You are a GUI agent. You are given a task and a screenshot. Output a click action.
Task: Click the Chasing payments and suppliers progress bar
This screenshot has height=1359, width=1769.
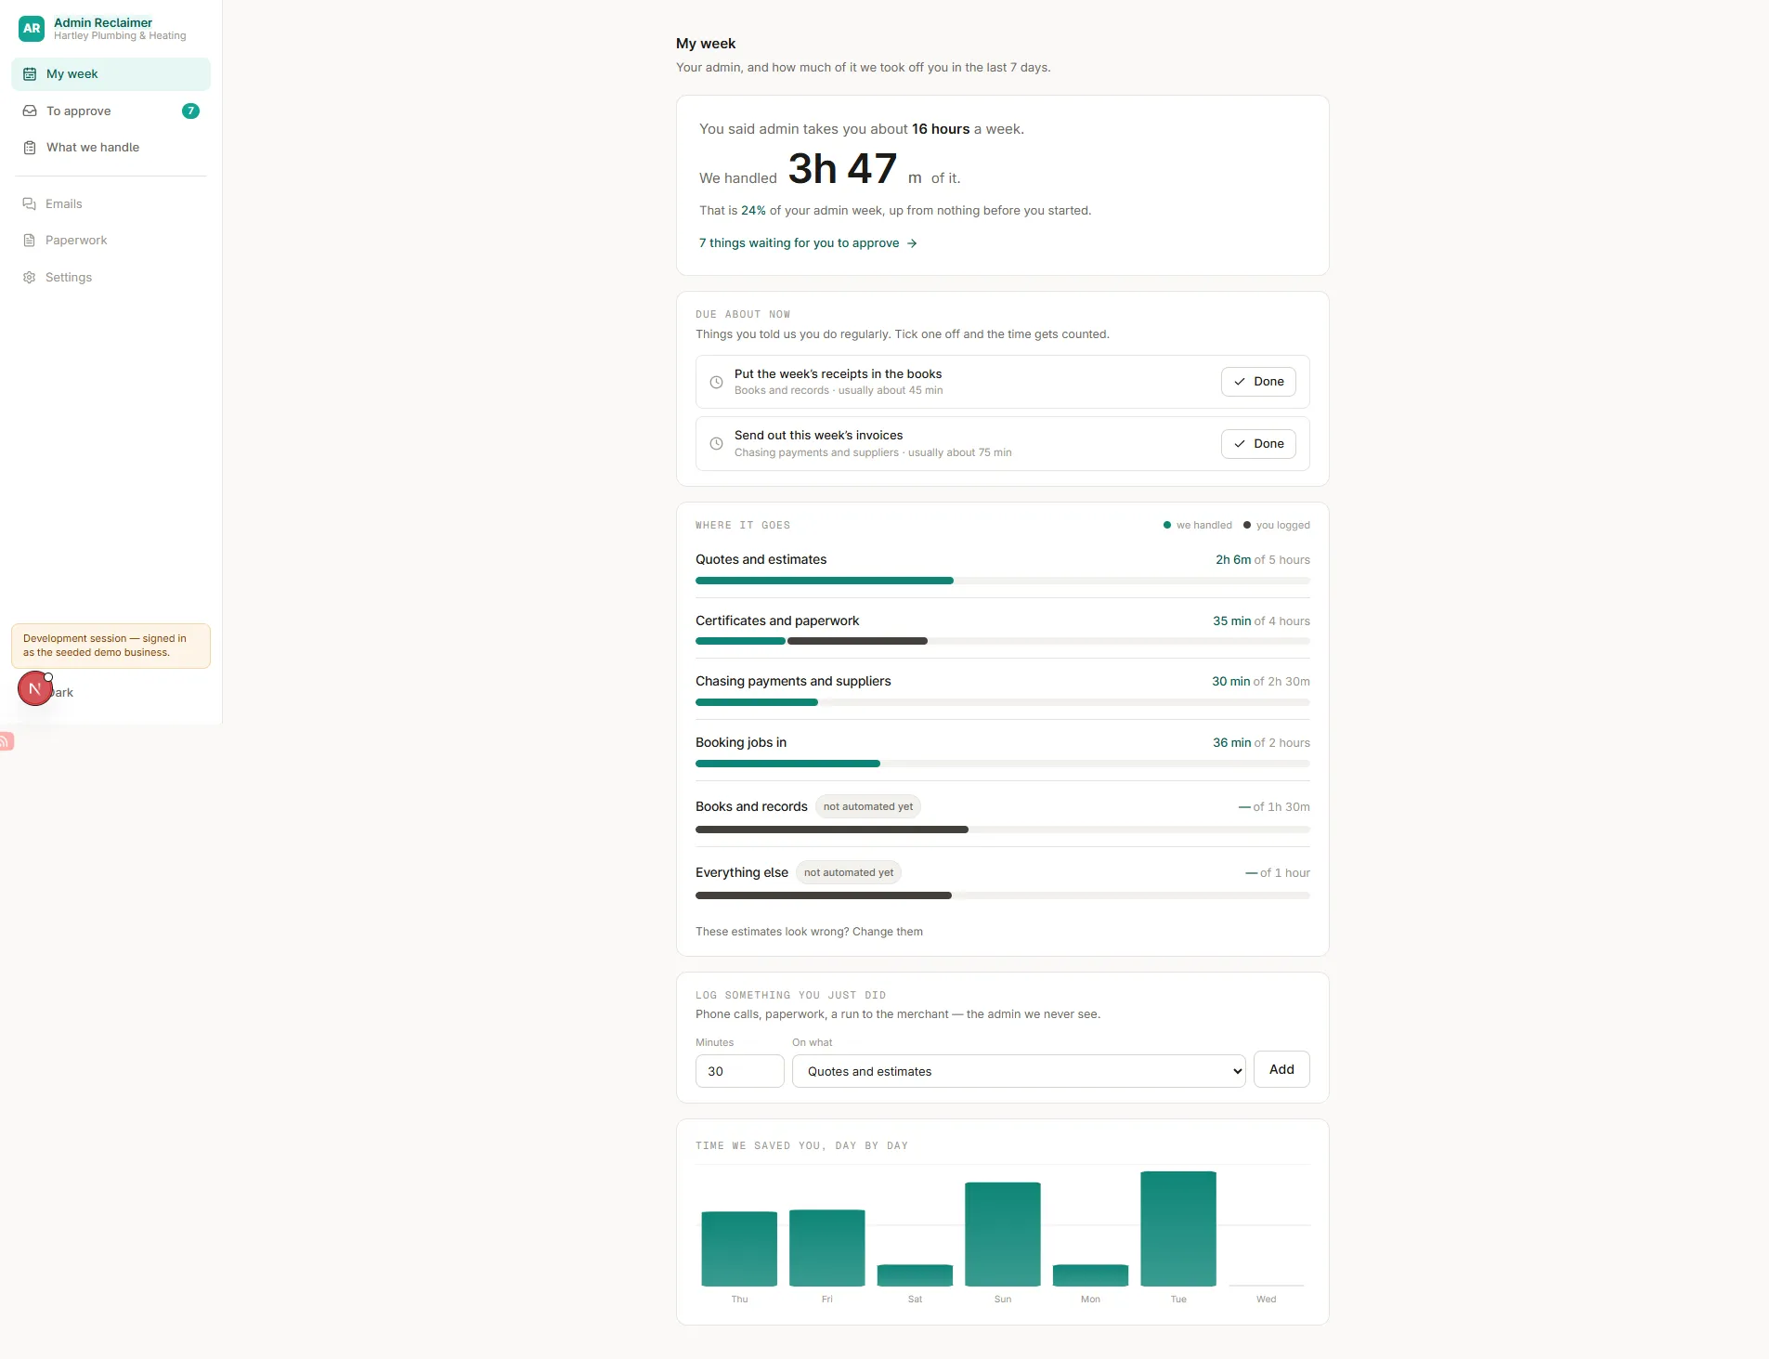(x=1003, y=702)
